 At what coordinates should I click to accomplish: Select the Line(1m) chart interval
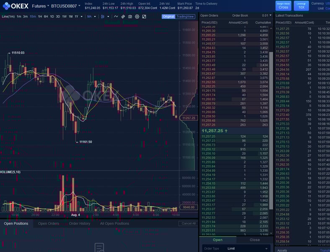coord(8,16)
